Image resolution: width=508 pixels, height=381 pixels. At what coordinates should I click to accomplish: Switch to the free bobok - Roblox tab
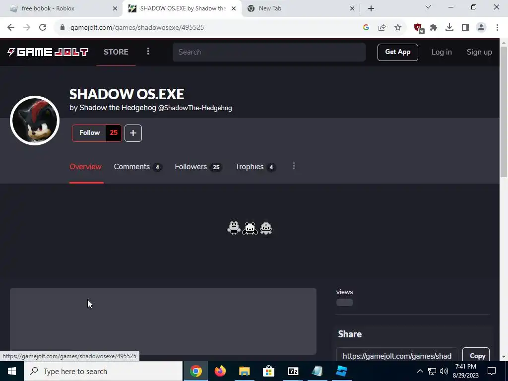[x=61, y=8]
